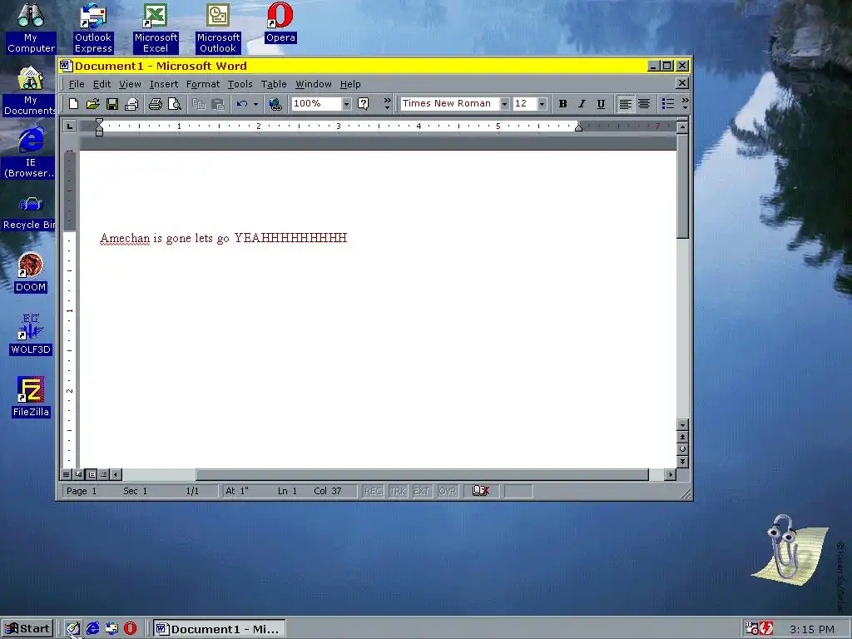Click the Microsoft Word Help question icon
This screenshot has height=639, width=852.
363,104
